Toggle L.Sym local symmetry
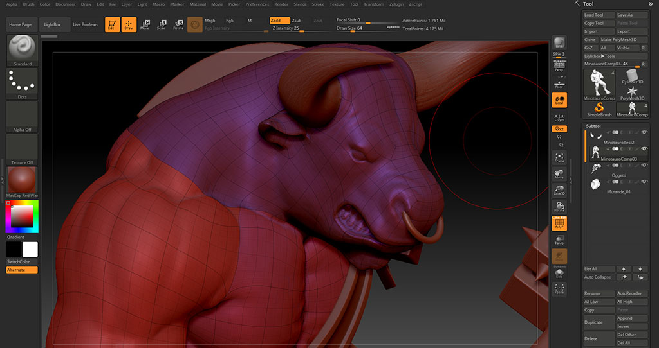659x348 pixels. 559,117
